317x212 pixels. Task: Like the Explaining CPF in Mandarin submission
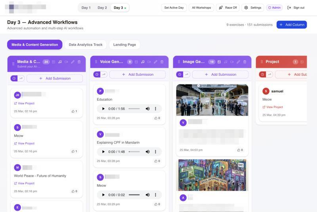(157, 161)
